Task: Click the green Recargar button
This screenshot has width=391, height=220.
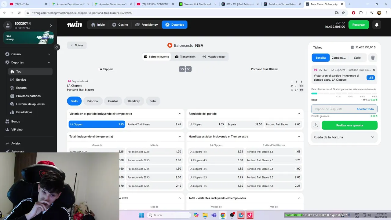Action: [x=359, y=25]
